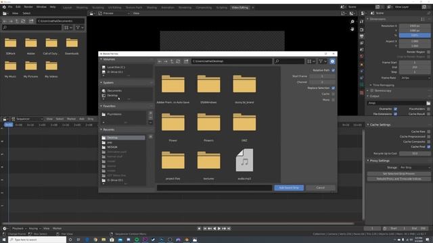Click zoom magnifier icon in preview
Image resolution: width=433 pixels, height=243 pixels.
(352, 22)
